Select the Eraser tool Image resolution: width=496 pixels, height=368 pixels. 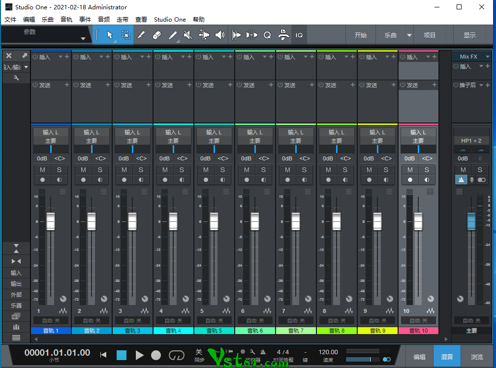tap(157, 35)
